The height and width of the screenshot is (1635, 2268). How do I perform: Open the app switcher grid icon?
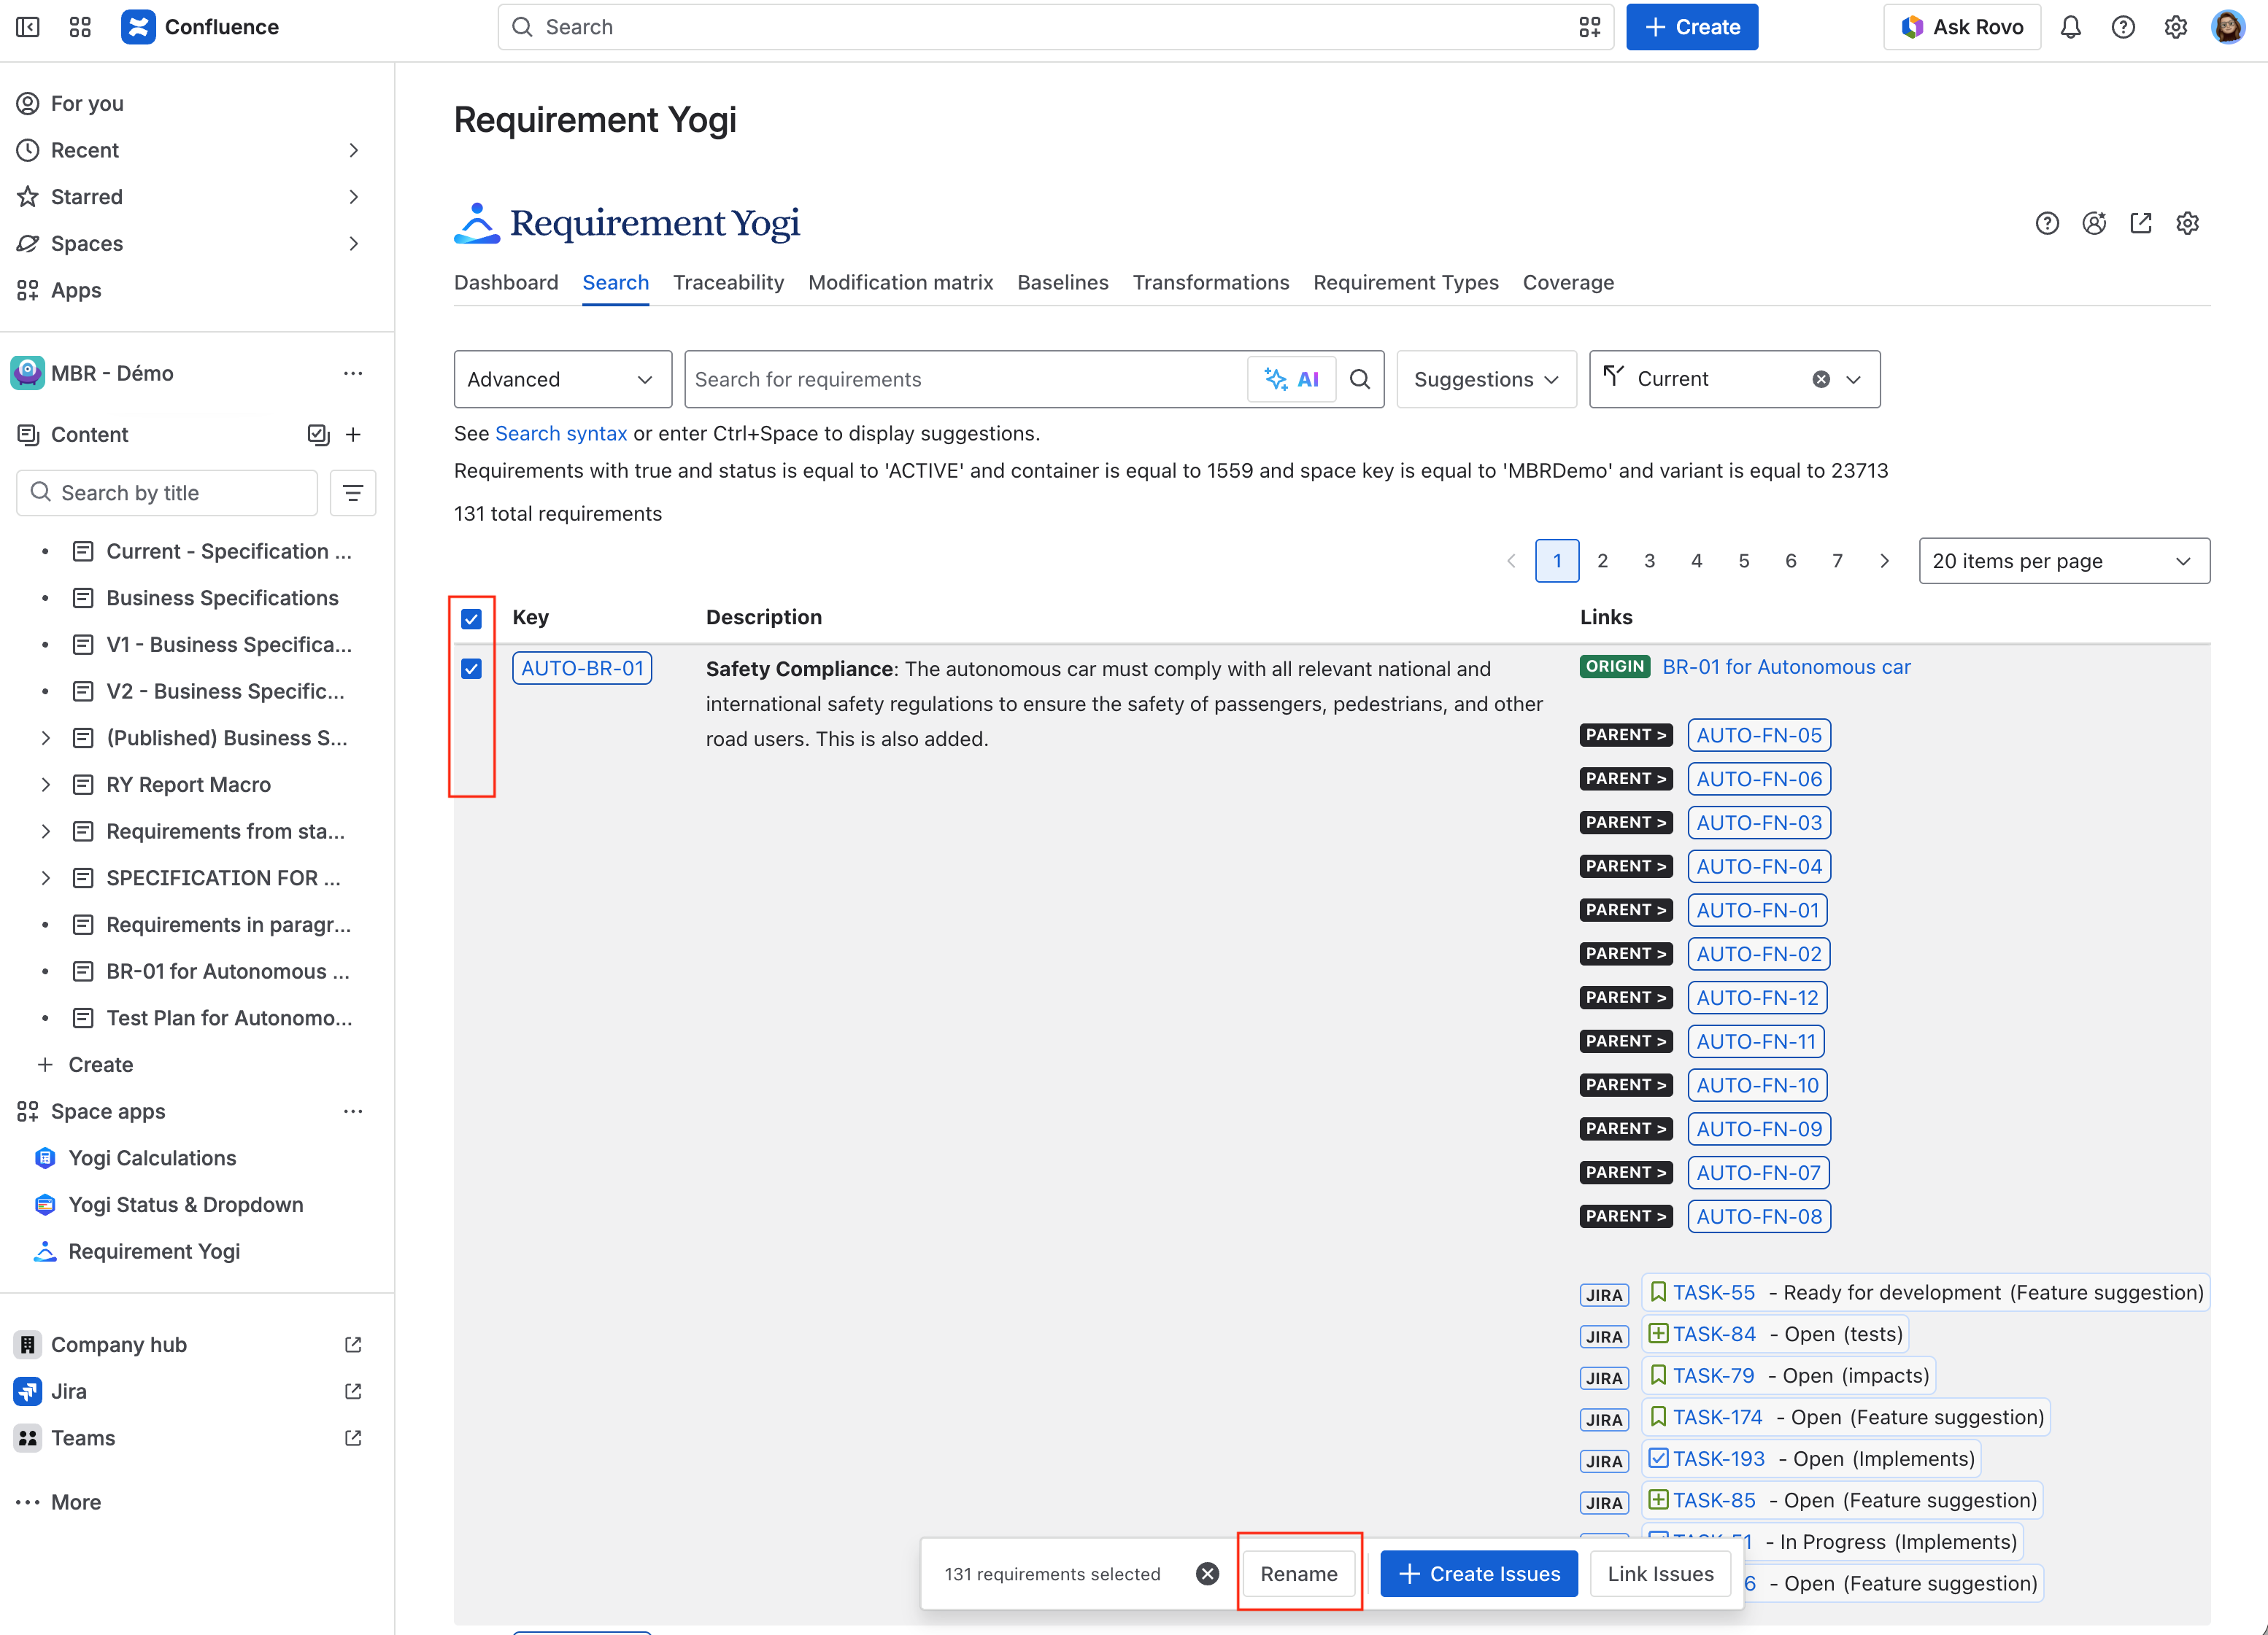(80, 27)
